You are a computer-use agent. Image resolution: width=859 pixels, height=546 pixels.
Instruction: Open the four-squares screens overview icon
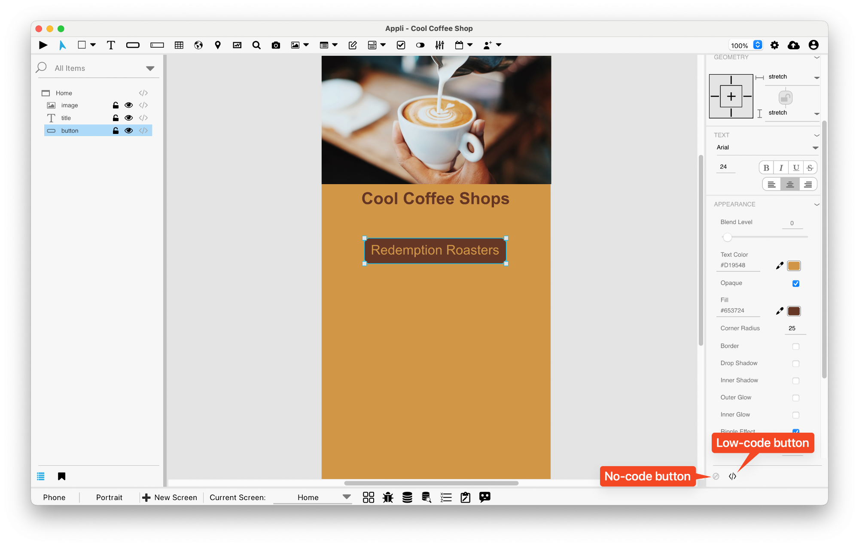click(369, 497)
